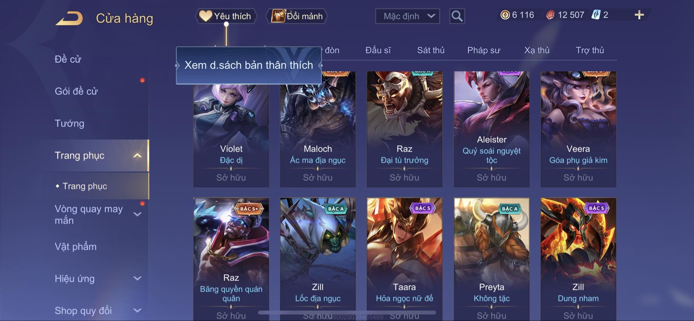Click the gold coin currency icon
This screenshot has height=321, width=694.
pyautogui.click(x=505, y=15)
